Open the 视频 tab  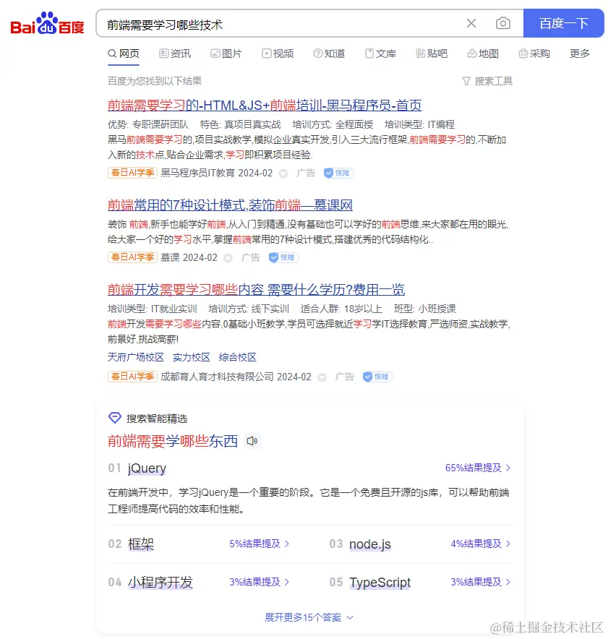pos(278,53)
